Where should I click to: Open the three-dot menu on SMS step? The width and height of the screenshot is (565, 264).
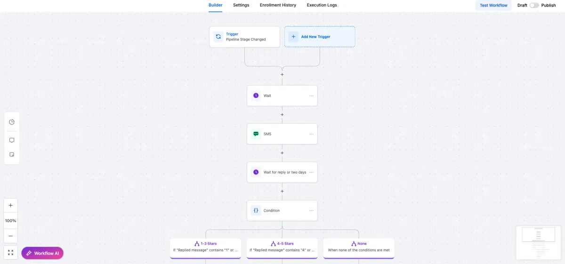311,134
